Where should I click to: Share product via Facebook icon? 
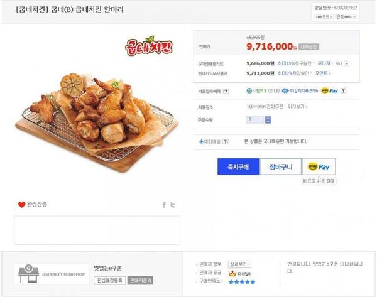164,205
